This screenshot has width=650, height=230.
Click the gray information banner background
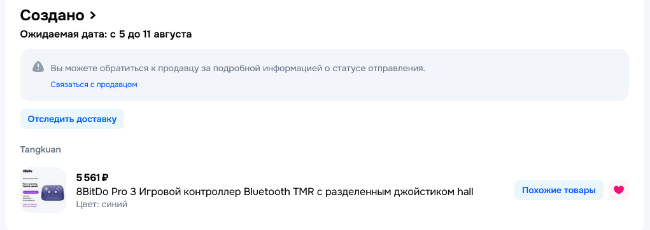pos(325,75)
